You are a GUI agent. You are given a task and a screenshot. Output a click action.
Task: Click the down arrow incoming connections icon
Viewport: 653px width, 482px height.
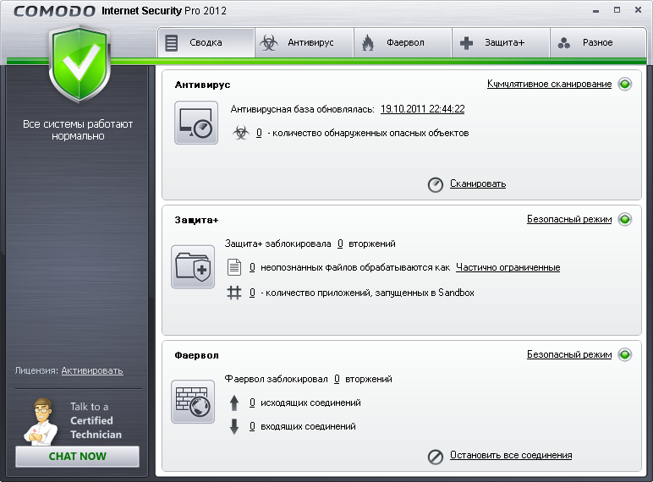coord(234,427)
